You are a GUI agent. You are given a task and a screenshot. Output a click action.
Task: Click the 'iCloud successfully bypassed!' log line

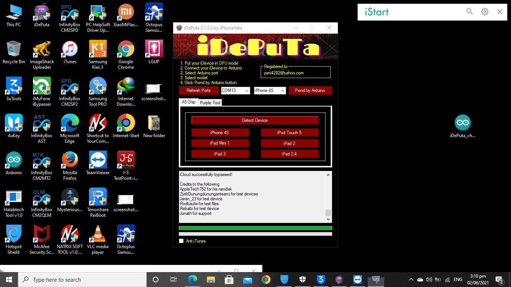click(206, 175)
